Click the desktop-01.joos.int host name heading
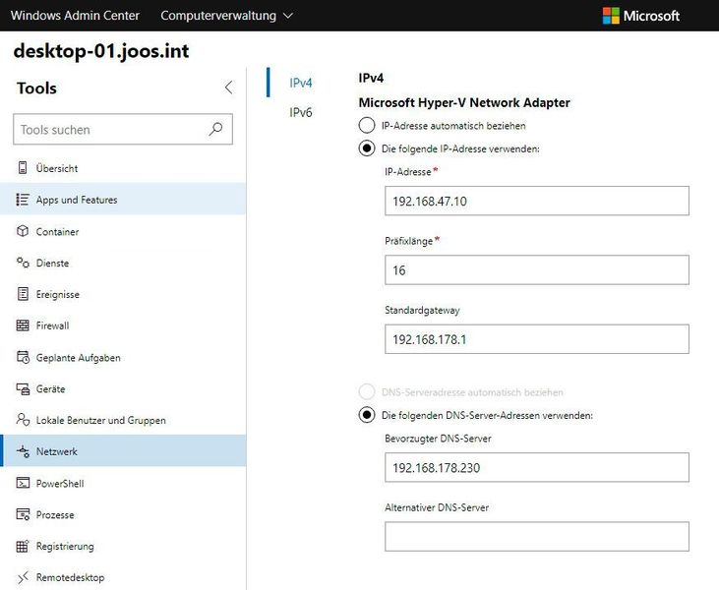The height and width of the screenshot is (590, 719). point(101,51)
